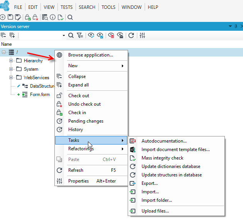Choose Pending changes in context menu
Viewport: 243px width, 221px height.
(x=91, y=121)
